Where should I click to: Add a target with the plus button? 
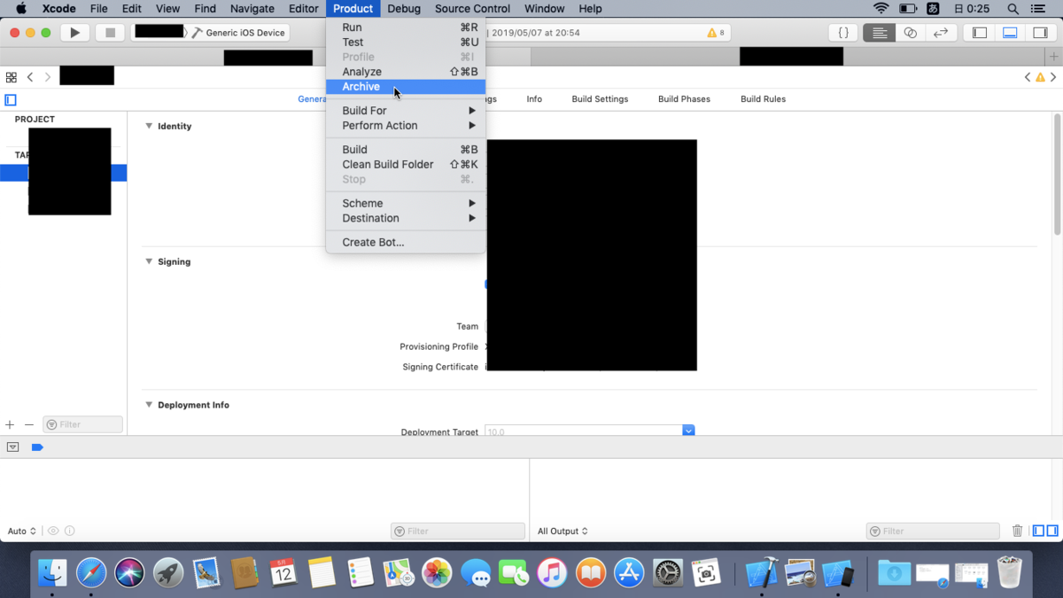pyautogui.click(x=11, y=425)
